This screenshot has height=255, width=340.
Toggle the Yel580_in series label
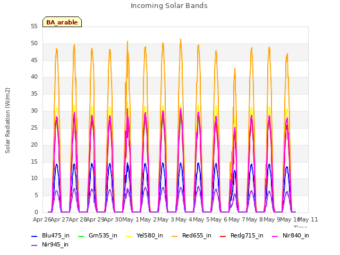[x=150, y=236]
